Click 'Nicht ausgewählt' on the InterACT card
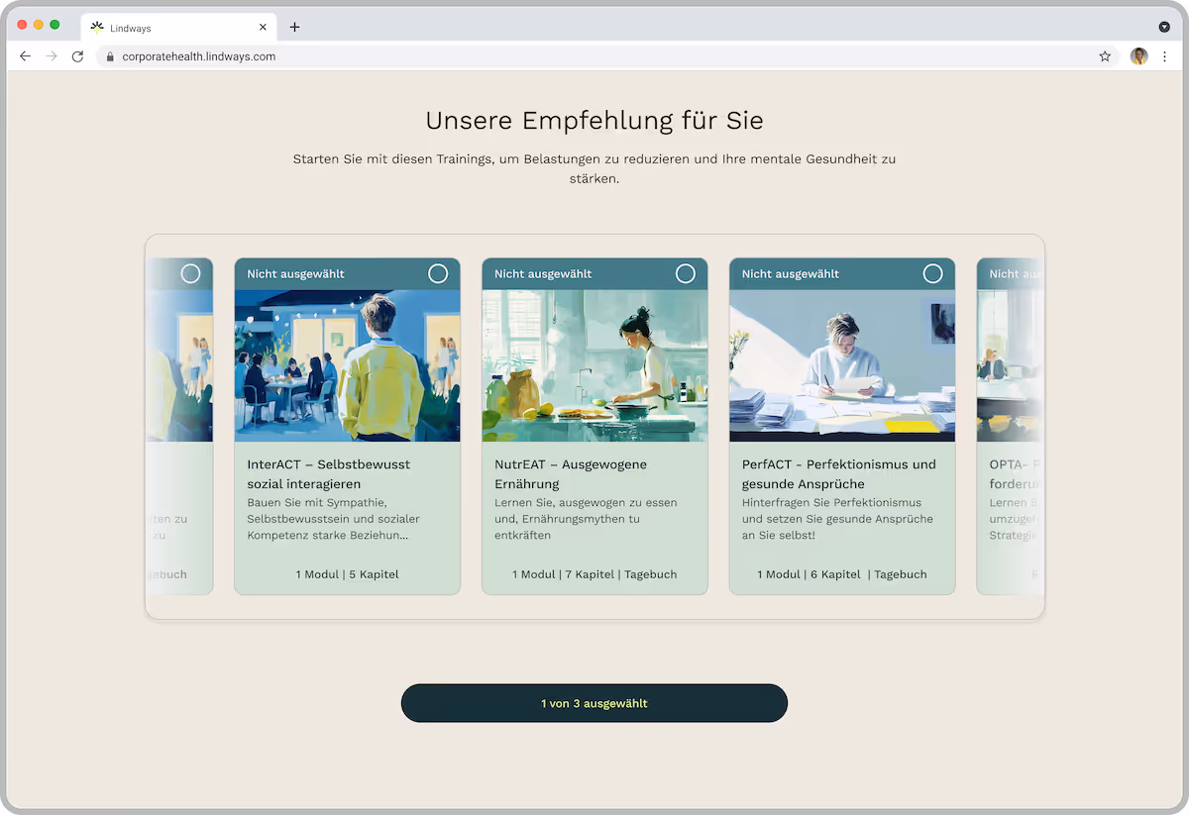The width and height of the screenshot is (1189, 815). [x=296, y=273]
